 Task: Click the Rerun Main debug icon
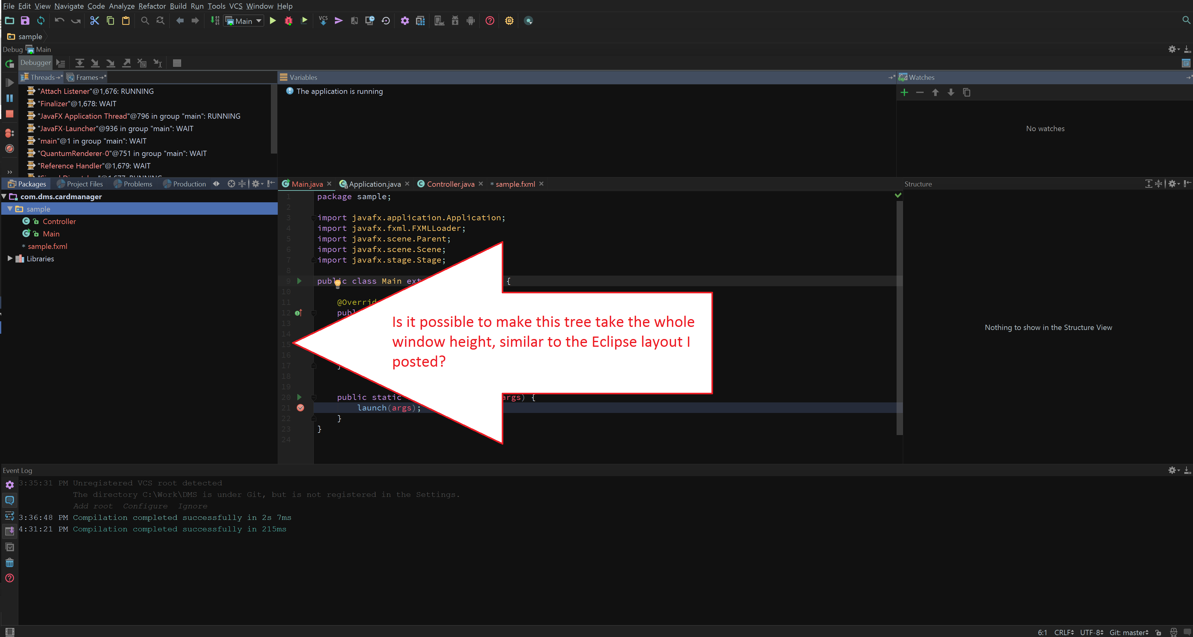9,63
